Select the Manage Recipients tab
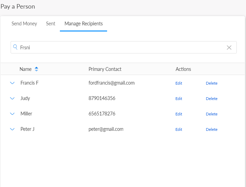 click(x=83, y=24)
